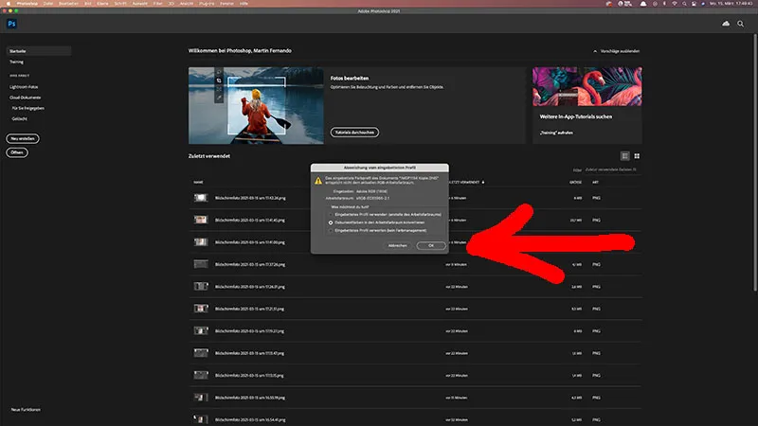Switch recent files to list view

(625, 156)
